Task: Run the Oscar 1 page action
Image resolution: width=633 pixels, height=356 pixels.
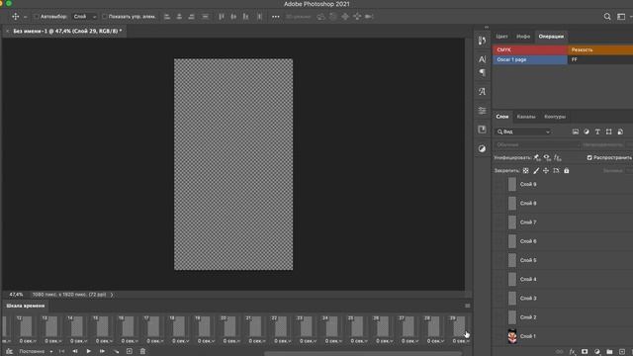Action: [530, 59]
